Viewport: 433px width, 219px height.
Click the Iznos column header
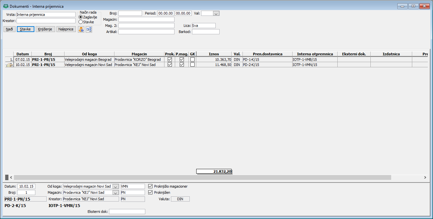[x=214, y=54]
